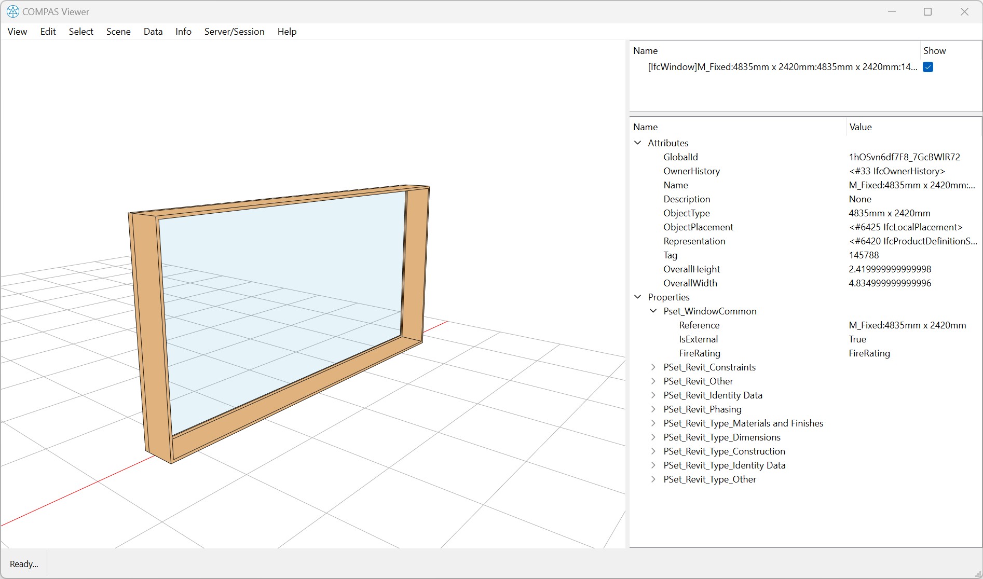Collapse the Pset_WindowCommon group
The width and height of the screenshot is (983, 579).
pyautogui.click(x=653, y=311)
